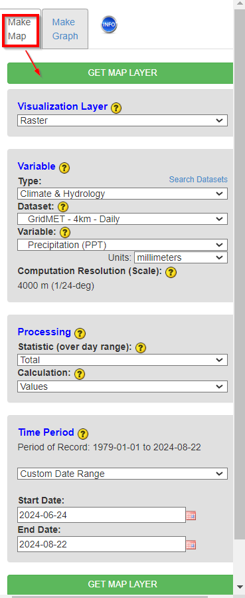Open Visualization Layer dropdown showing Raster
This screenshot has height=598, width=245.
coord(122,120)
